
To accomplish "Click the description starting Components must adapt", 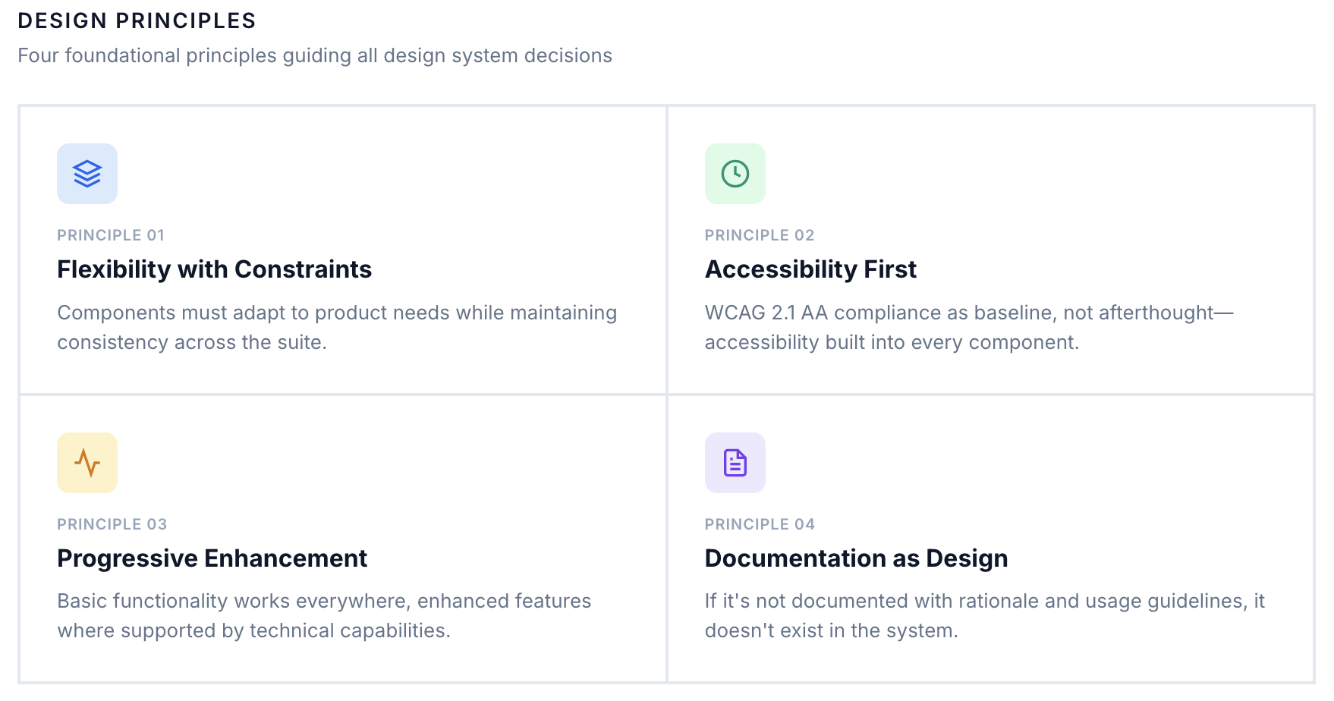I will (337, 327).
